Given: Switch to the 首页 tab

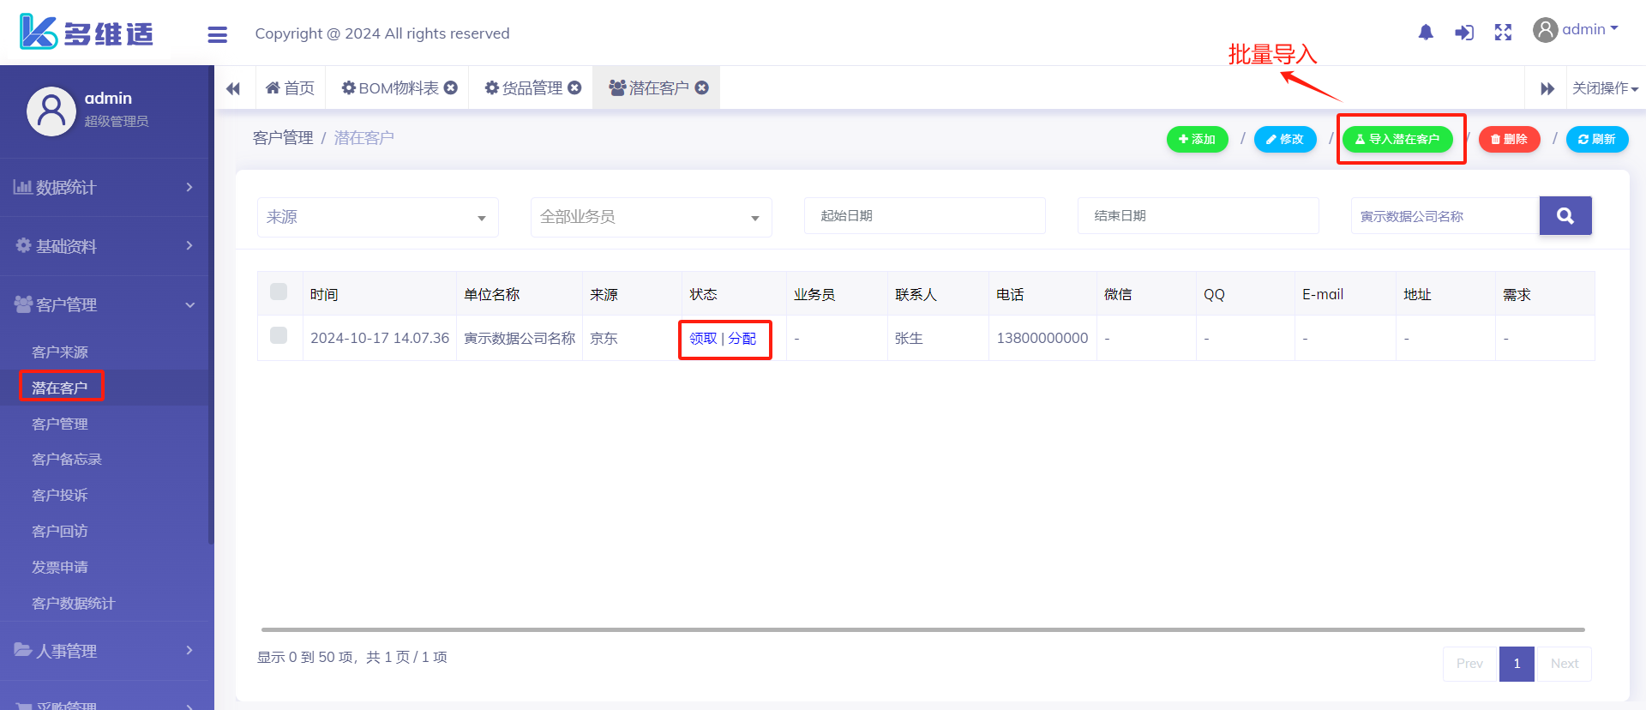Looking at the screenshot, I should 291,88.
